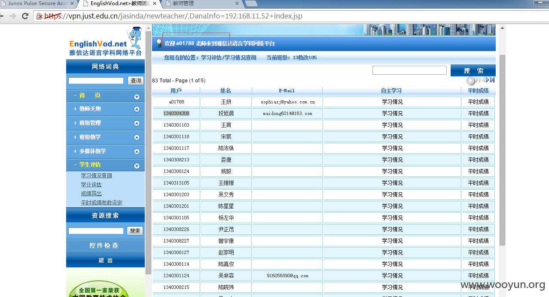Expand the 班级教学 menu arrow
Viewport: 549px width, 297px height.
click(137, 138)
